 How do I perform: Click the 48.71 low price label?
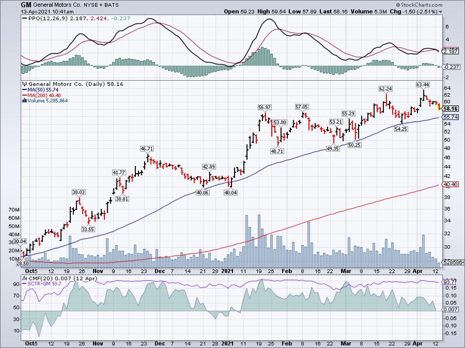277,151
